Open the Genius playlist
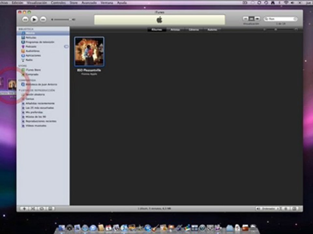Screen dimensions: 313x234 point(30,99)
